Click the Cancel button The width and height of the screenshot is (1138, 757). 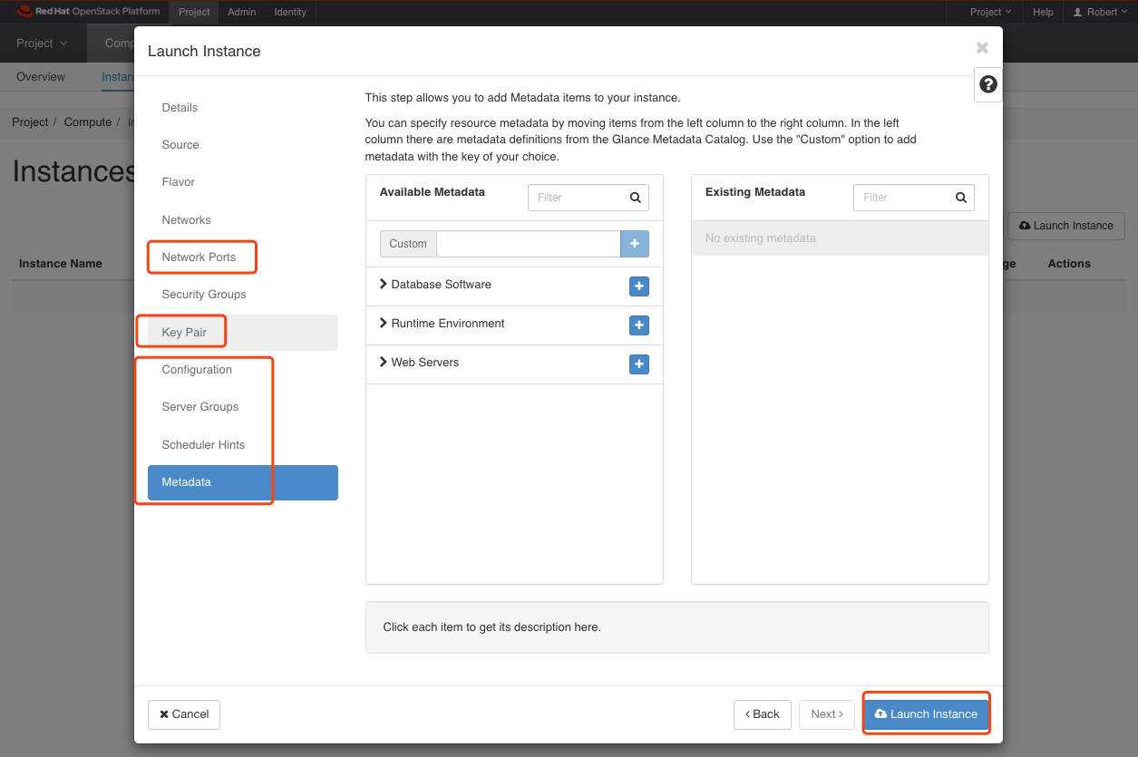coord(184,714)
